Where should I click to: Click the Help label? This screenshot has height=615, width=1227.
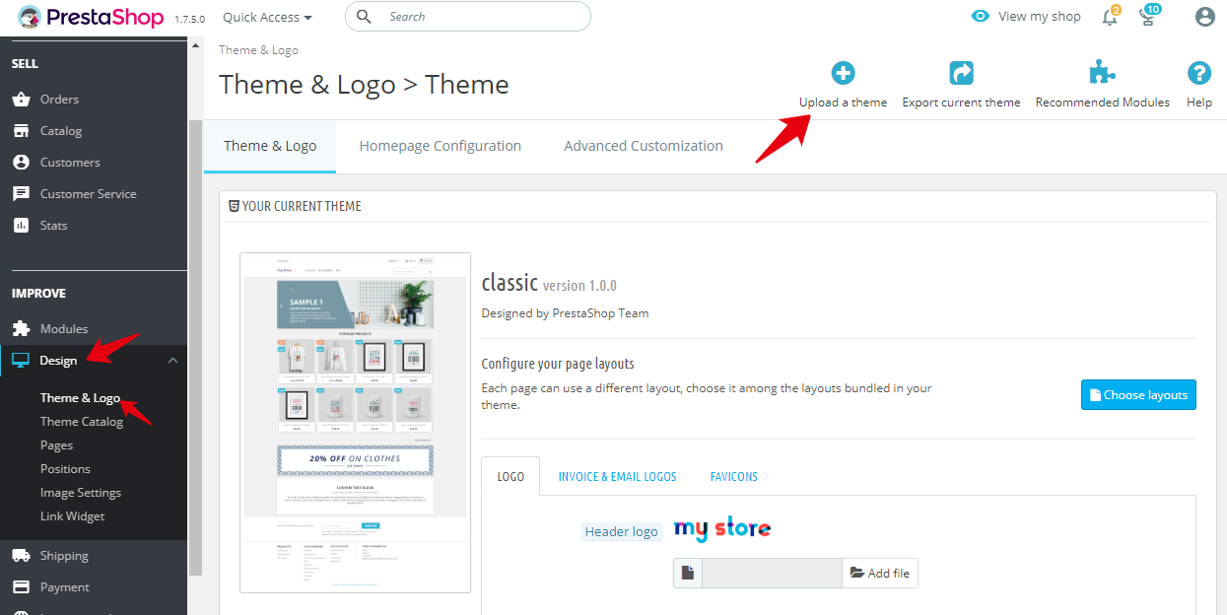tap(1199, 102)
